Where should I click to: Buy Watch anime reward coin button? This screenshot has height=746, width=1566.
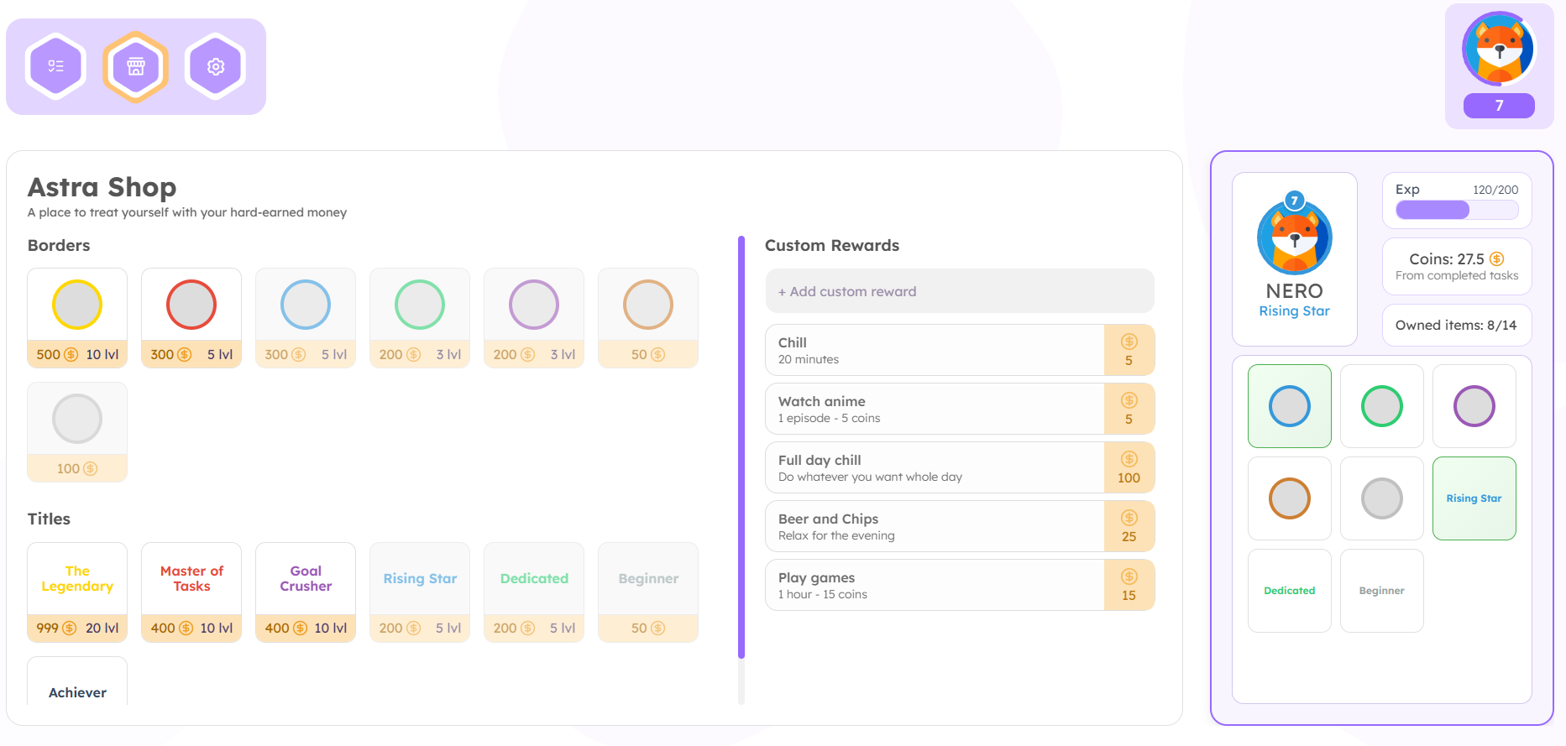coord(1129,409)
